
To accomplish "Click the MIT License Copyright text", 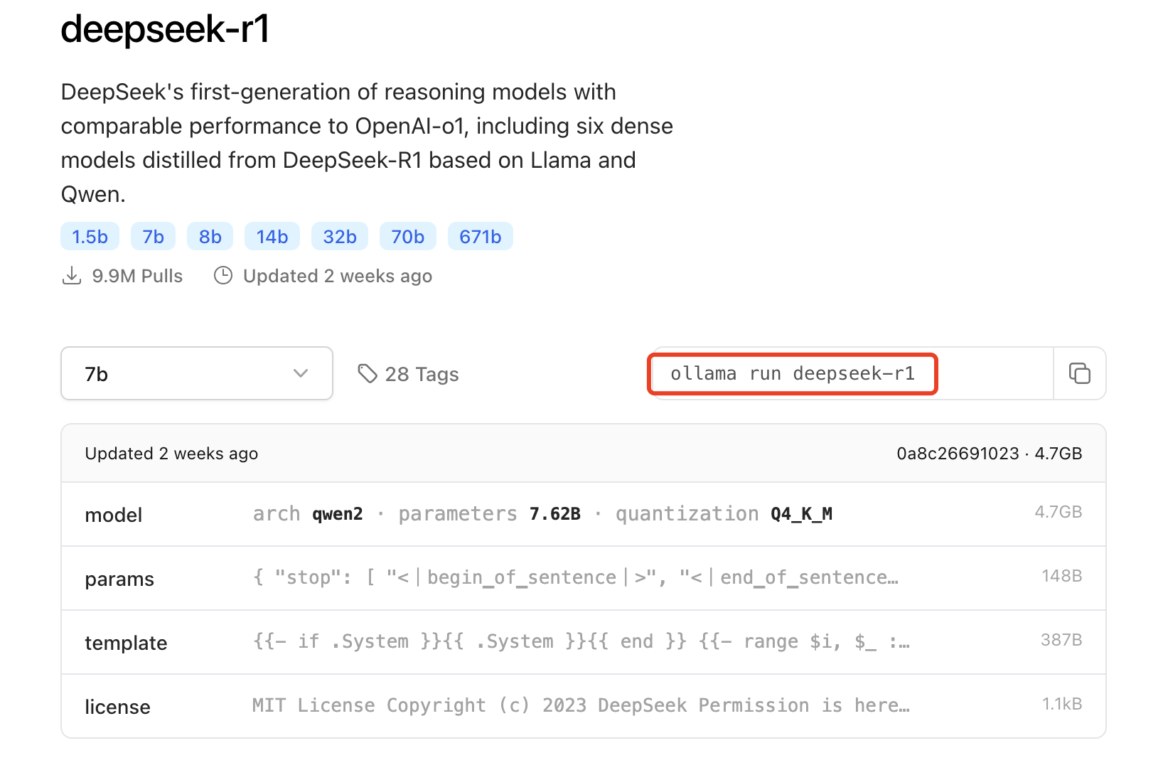I will coord(581,705).
